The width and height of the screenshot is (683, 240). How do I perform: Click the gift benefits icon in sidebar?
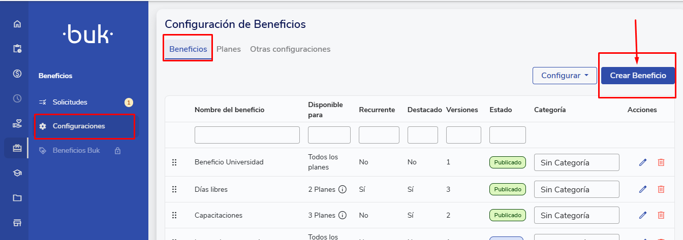click(x=17, y=148)
